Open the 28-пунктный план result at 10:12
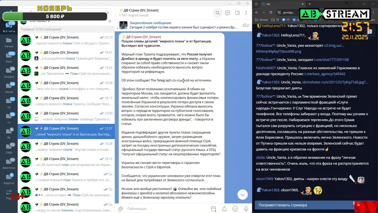 [66, 162]
